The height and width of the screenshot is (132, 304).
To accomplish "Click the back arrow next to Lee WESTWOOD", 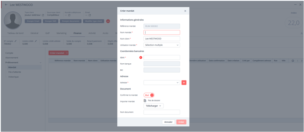I will [6, 5].
